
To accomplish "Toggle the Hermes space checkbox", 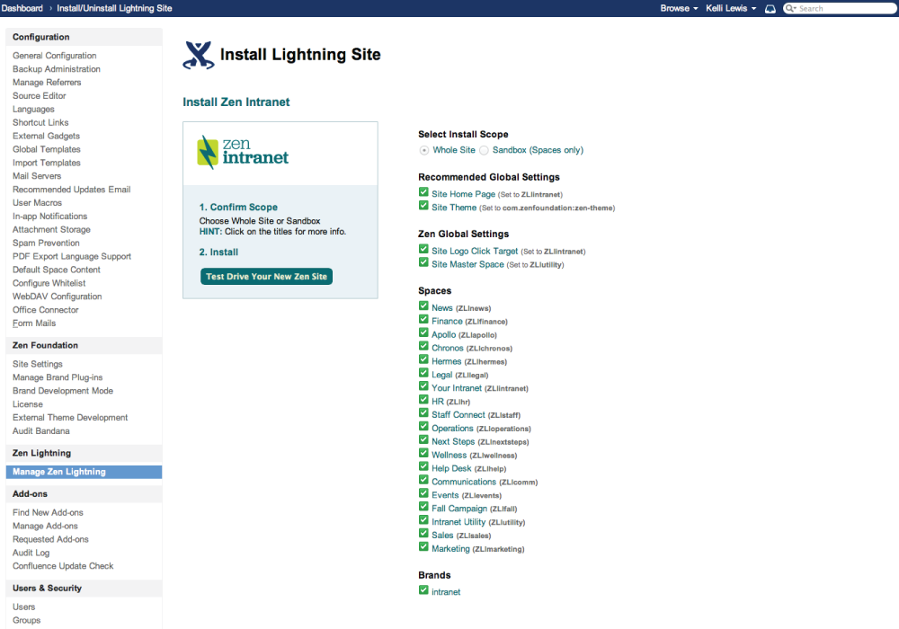I will (x=423, y=359).
